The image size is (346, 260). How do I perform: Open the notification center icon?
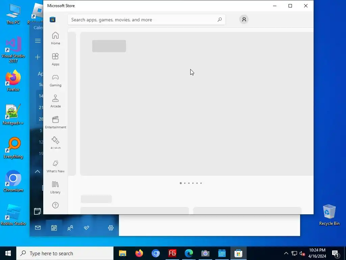(x=335, y=253)
